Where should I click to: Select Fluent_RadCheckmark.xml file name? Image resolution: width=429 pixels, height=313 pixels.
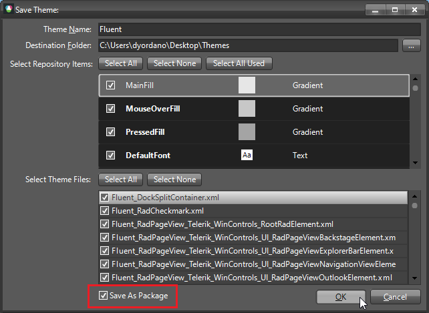158,211
